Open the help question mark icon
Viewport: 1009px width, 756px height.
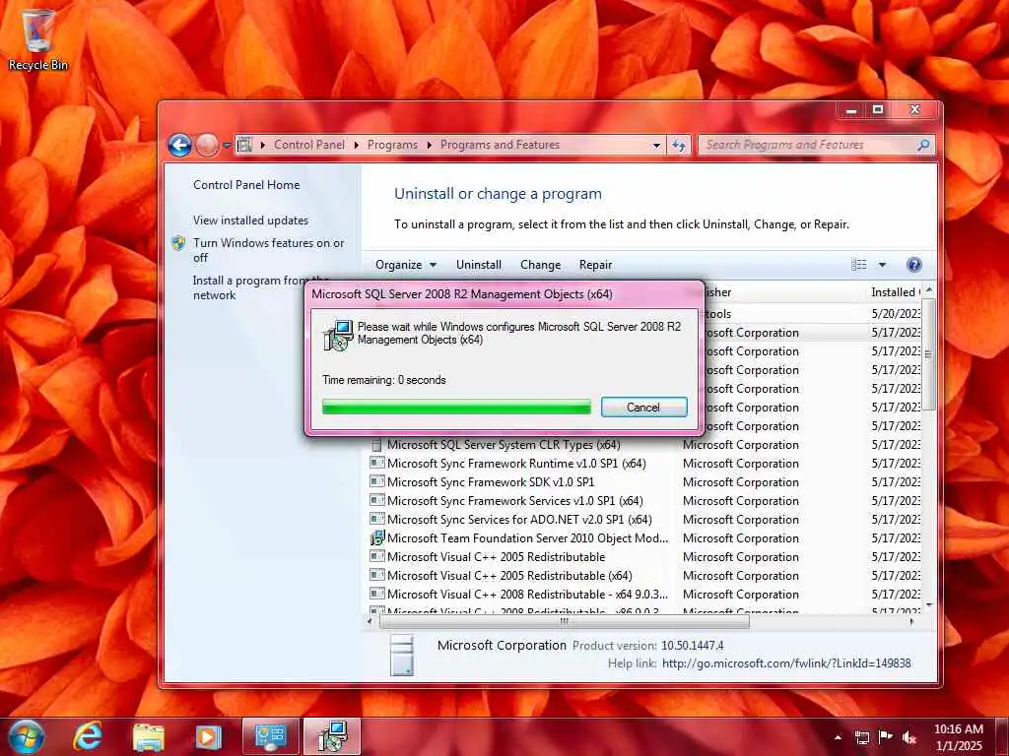pos(913,265)
